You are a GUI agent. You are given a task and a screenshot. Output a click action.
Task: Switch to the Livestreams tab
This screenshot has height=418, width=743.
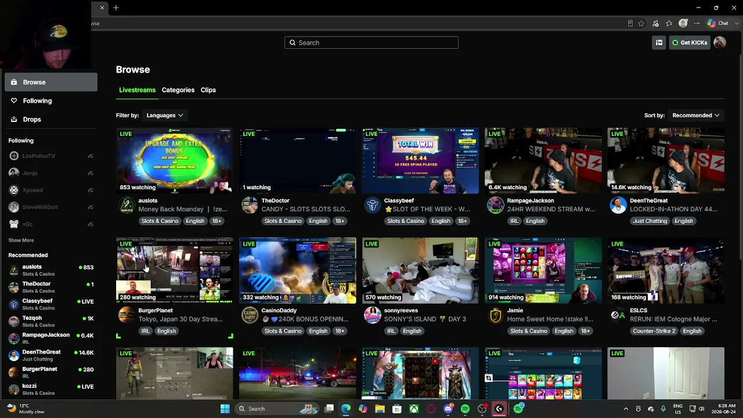[138, 90]
